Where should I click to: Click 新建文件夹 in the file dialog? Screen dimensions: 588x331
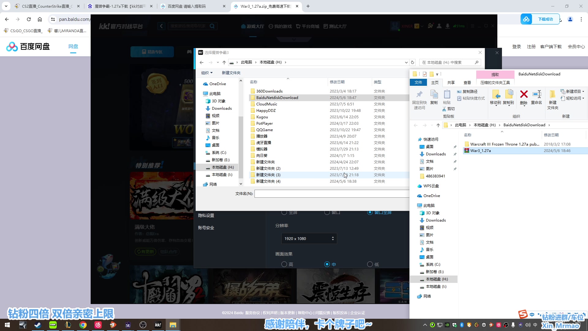(231, 73)
